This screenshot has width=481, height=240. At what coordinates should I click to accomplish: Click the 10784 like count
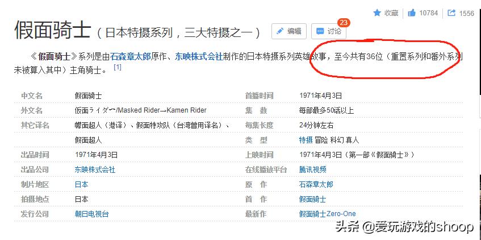pyautogui.click(x=429, y=13)
